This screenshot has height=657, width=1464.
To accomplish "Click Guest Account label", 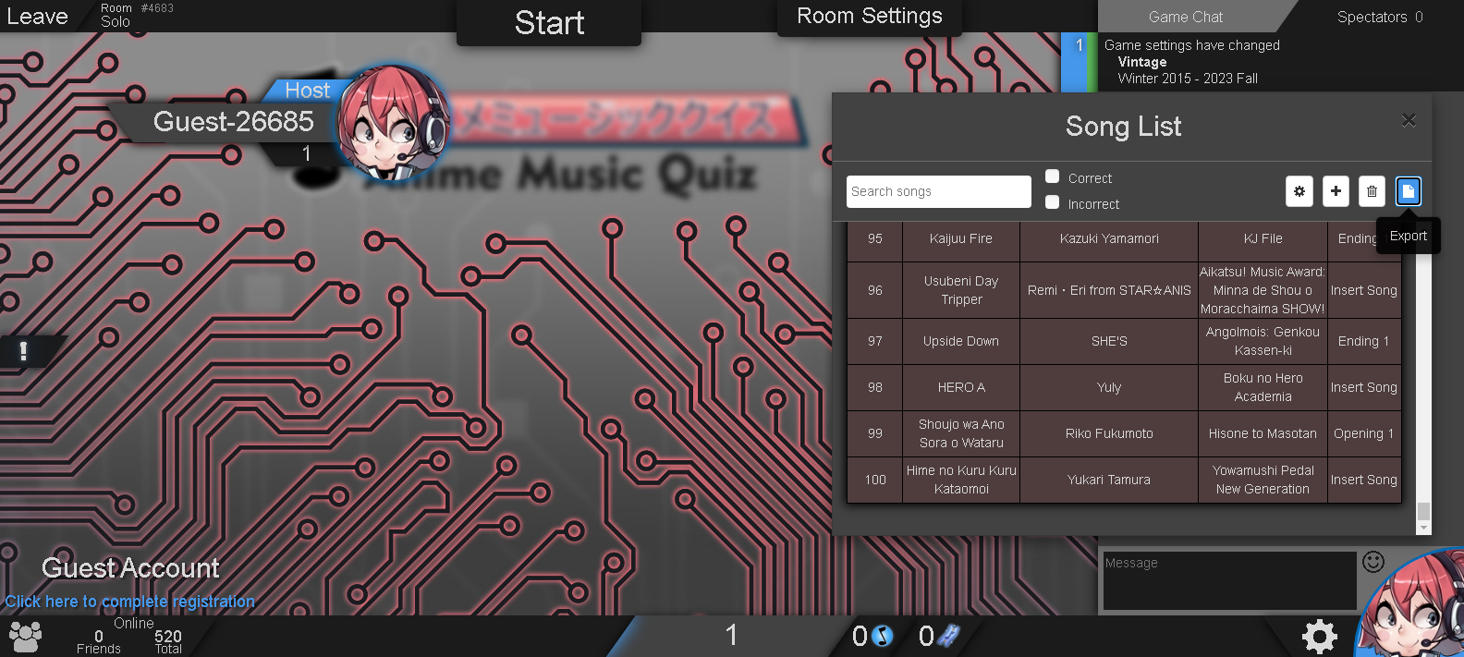I will click(x=130, y=568).
